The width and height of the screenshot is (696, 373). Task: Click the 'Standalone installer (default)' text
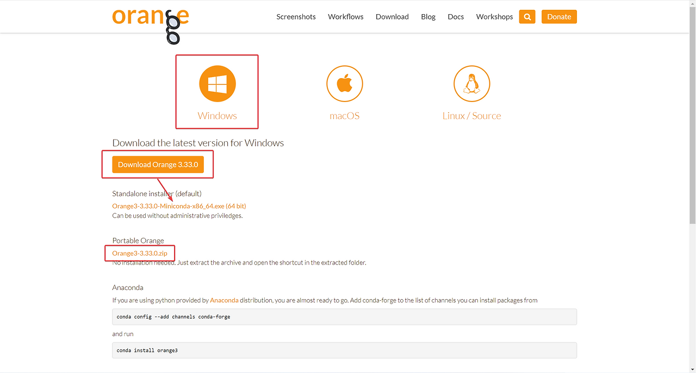click(x=157, y=194)
